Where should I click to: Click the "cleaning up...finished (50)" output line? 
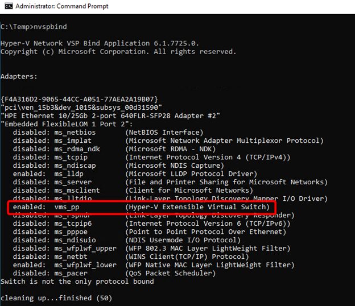point(56,297)
